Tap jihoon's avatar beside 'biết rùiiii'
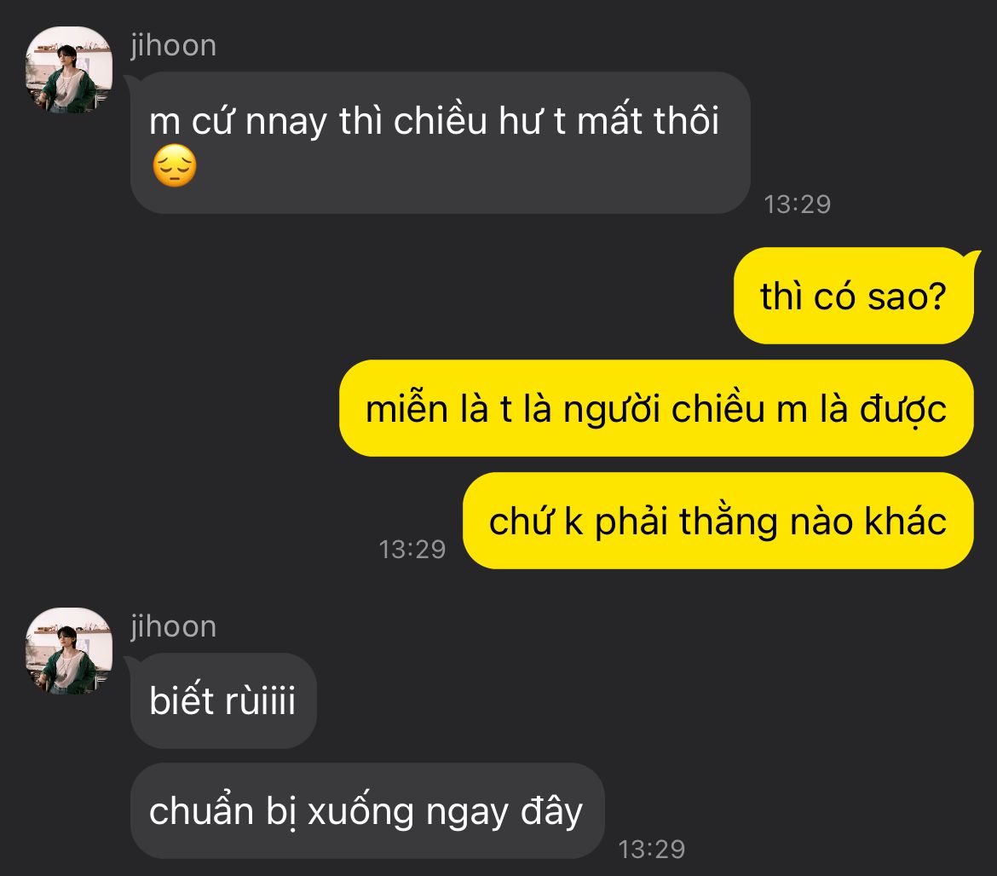Image resolution: width=997 pixels, height=876 pixels. (69, 651)
